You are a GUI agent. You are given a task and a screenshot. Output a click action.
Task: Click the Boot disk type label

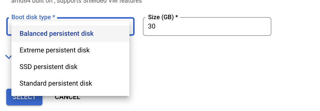coord(33,17)
